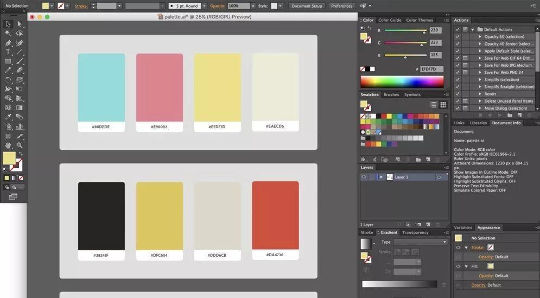The height and width of the screenshot is (298, 540).
Task: Expand the Apply Default Style action
Action: point(480,51)
